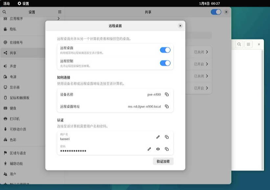Screen dimensions: 270x190
Task: Edit the username luowei
Action: (x=158, y=137)
